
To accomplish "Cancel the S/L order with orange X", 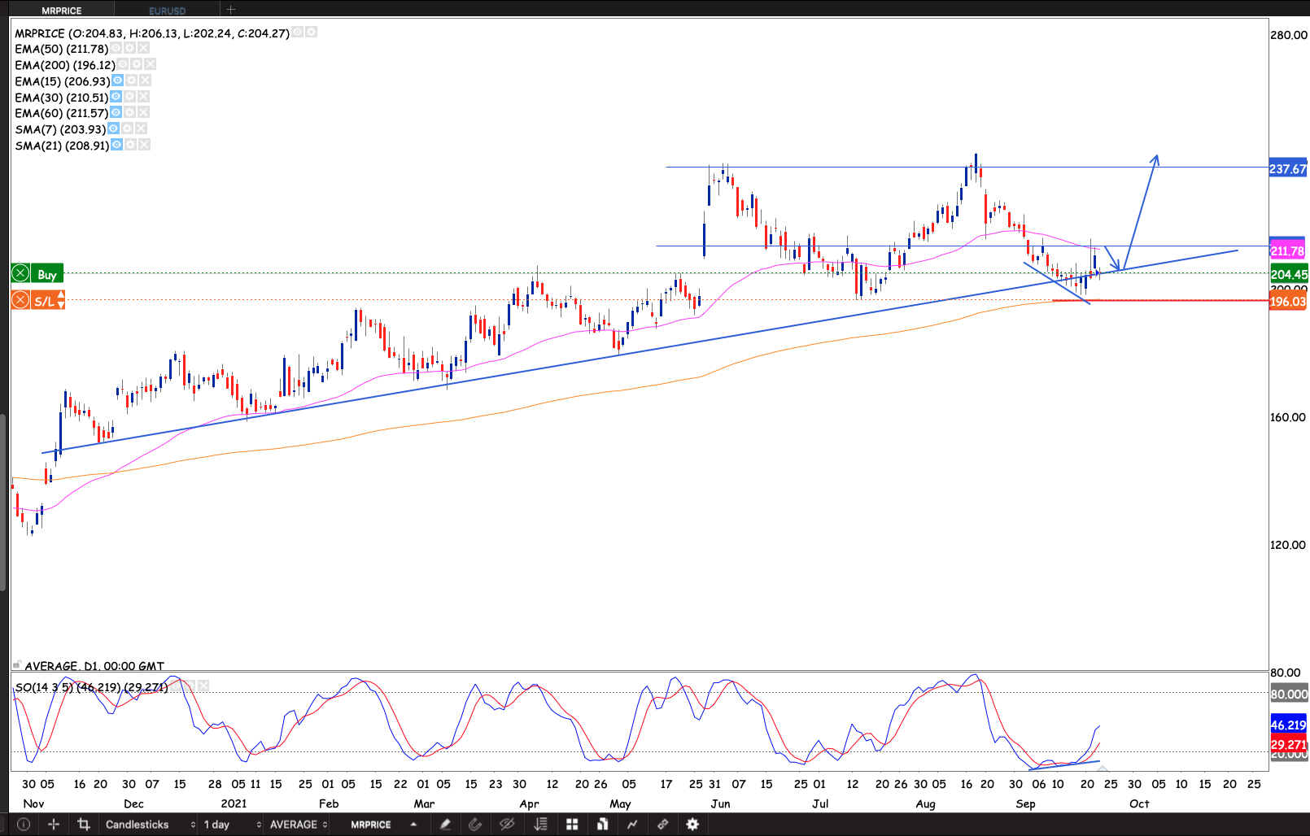I will 21,301.
